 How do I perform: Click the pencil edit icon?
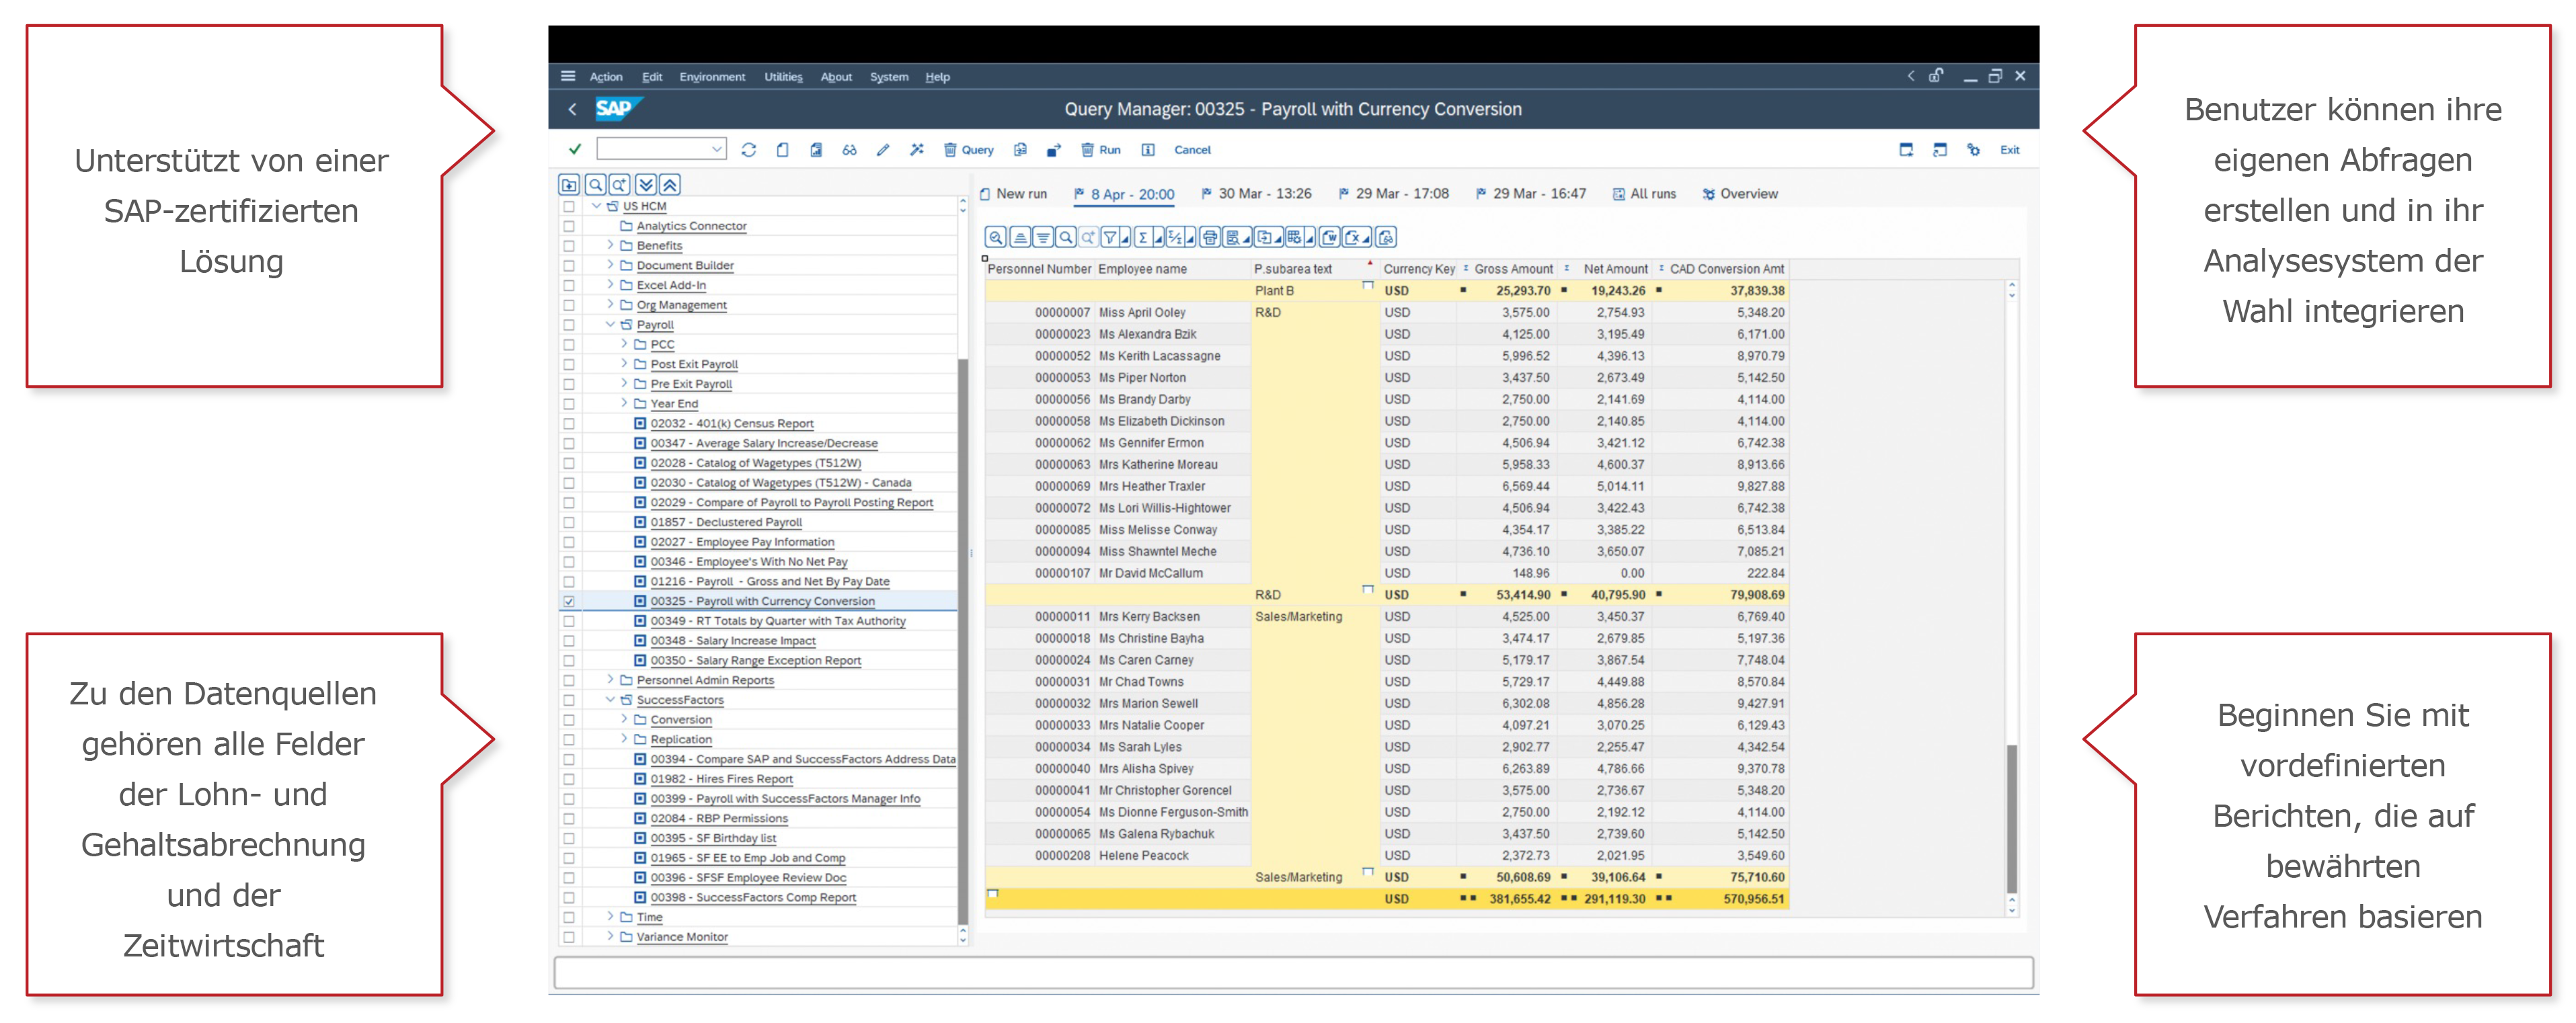tap(882, 150)
